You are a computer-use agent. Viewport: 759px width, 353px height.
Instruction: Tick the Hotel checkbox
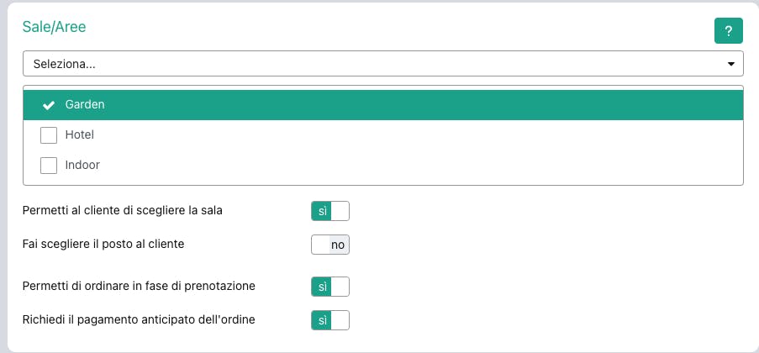pyautogui.click(x=49, y=135)
